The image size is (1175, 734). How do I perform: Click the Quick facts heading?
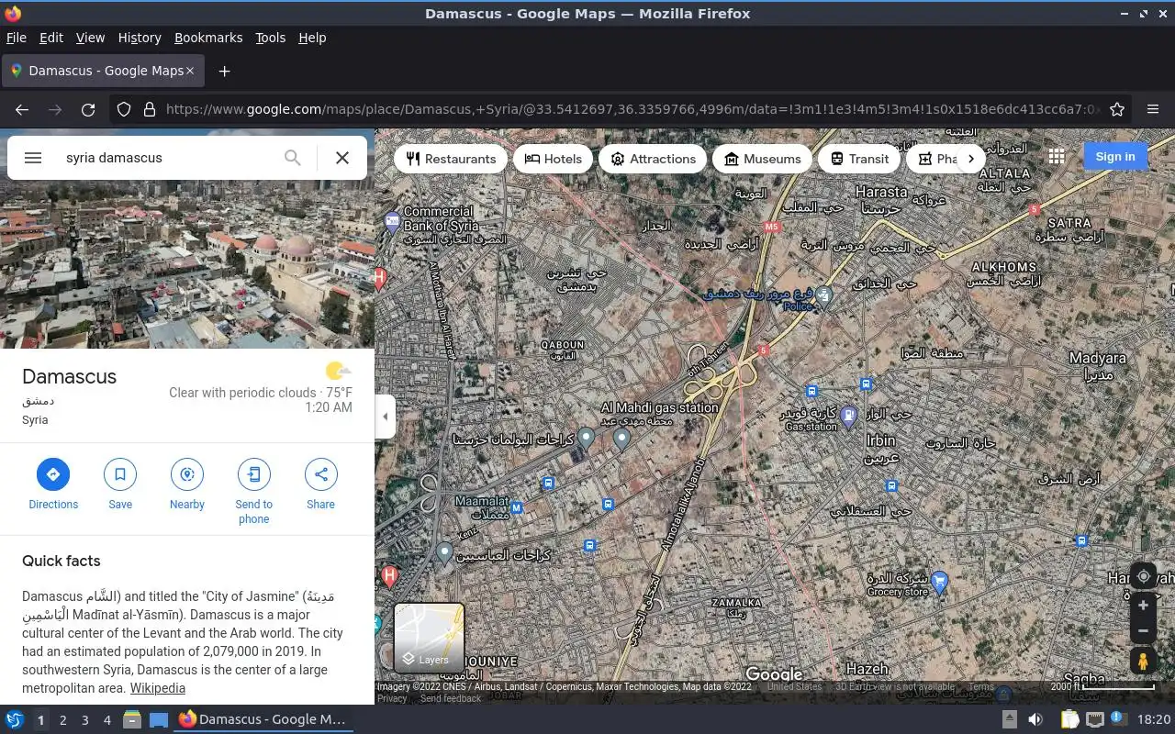pos(61,561)
